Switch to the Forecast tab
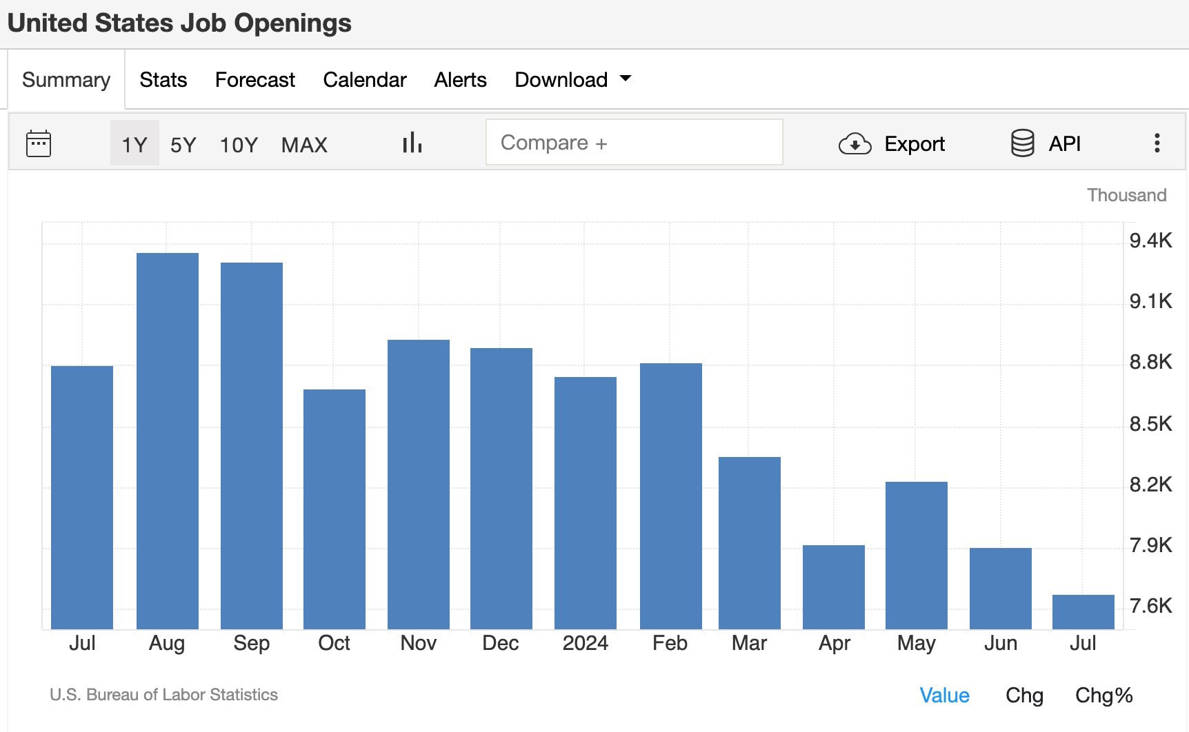The height and width of the screenshot is (732, 1189). [254, 79]
